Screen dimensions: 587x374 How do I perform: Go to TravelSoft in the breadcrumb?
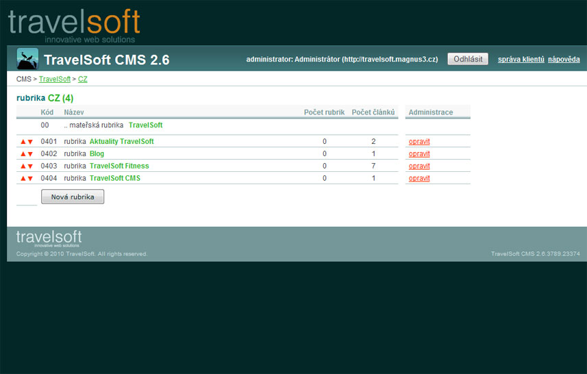coord(55,79)
